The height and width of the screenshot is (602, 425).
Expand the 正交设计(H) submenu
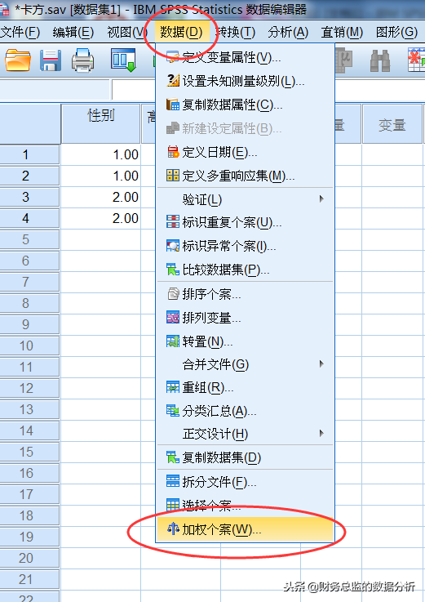pyautogui.click(x=245, y=434)
